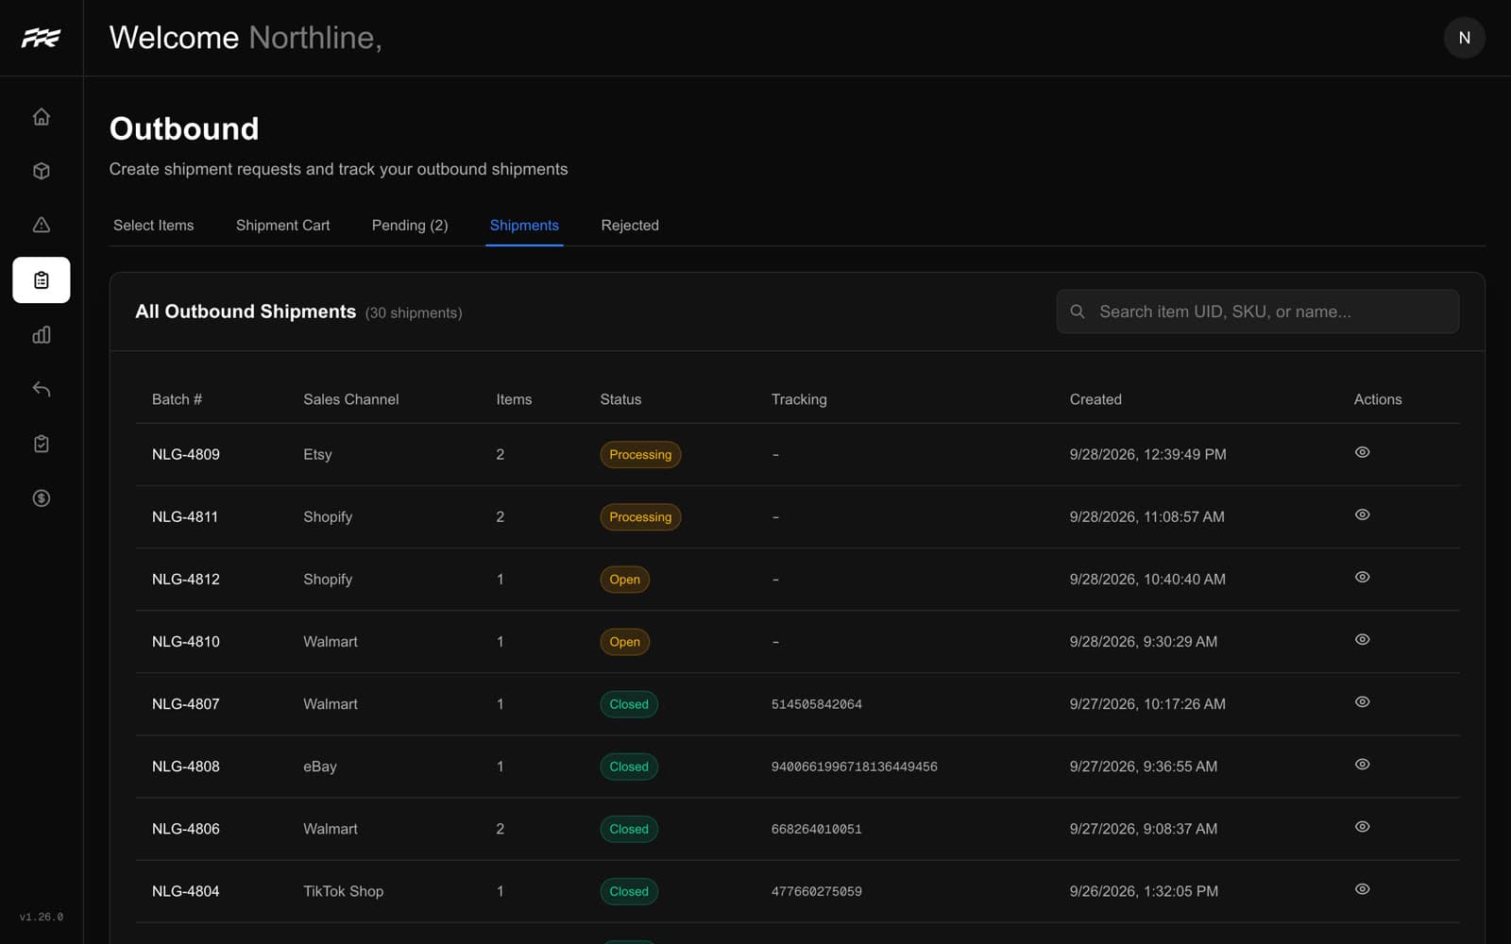Click the Closed badge for NLG-4807
This screenshot has width=1511, height=944.
point(629,704)
